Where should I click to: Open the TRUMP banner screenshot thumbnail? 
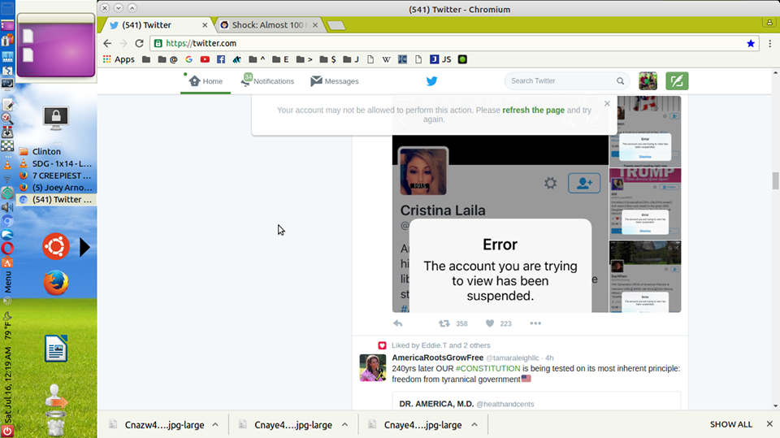(x=645, y=204)
